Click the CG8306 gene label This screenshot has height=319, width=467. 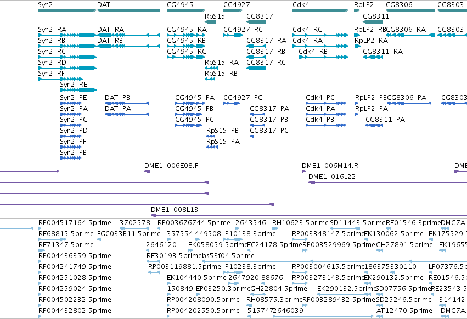pos(399,5)
